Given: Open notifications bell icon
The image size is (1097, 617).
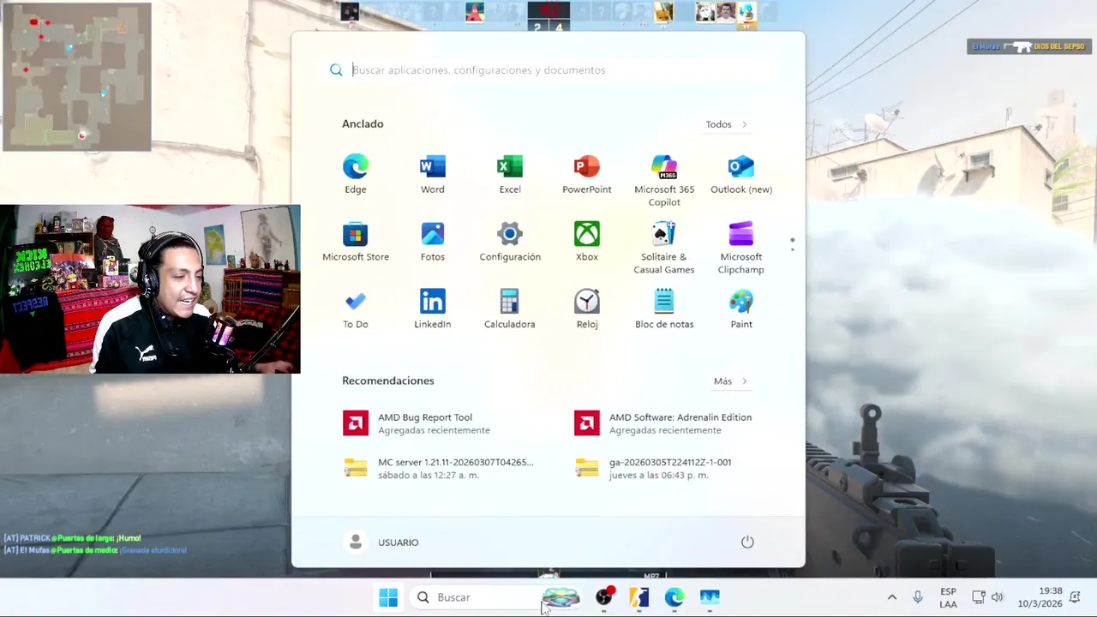Looking at the screenshot, I should click(x=1076, y=596).
